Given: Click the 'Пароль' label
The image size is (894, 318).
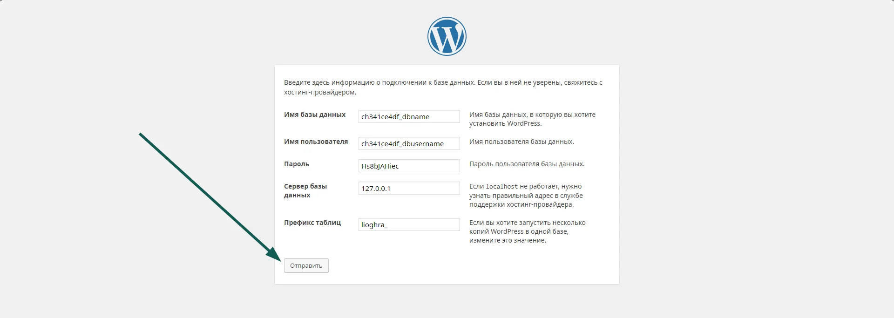Looking at the screenshot, I should 297,164.
